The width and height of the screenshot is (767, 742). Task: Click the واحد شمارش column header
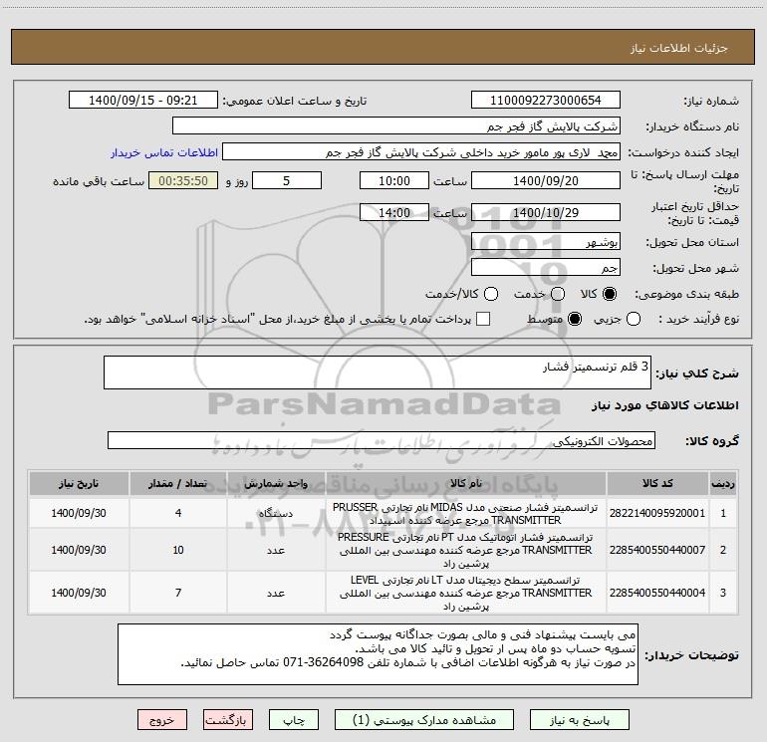[276, 483]
